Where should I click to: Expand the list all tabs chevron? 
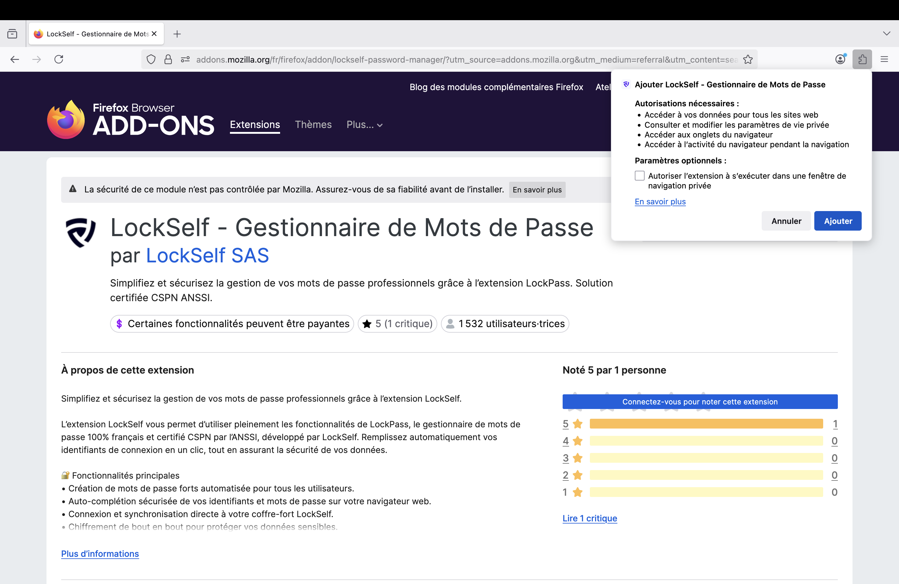click(x=886, y=34)
